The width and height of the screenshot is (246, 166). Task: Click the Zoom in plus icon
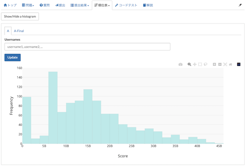point(214,65)
